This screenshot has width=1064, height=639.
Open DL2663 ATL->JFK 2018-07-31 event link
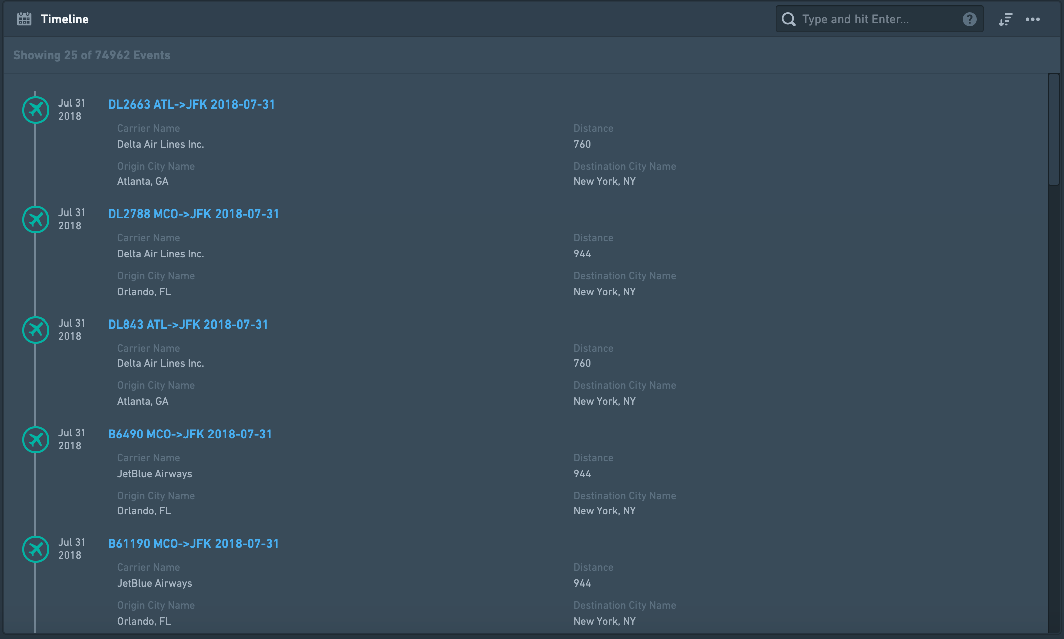(x=191, y=104)
